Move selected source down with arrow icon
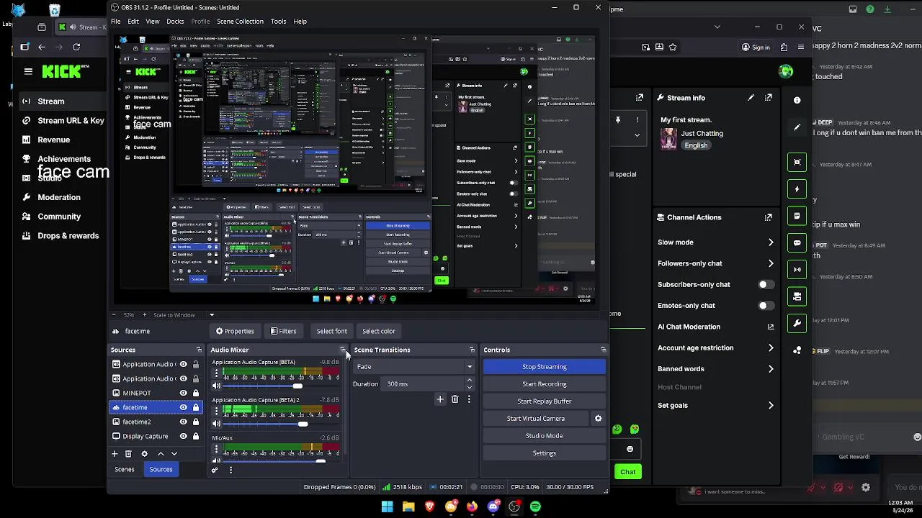The image size is (922, 518). tap(174, 454)
